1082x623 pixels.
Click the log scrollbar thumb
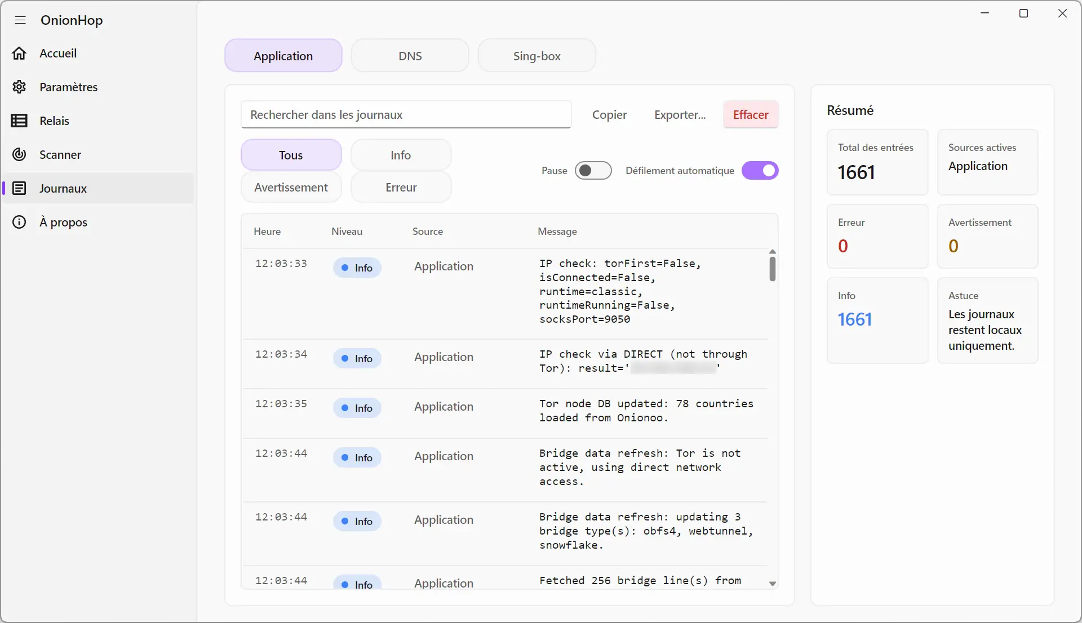773,269
